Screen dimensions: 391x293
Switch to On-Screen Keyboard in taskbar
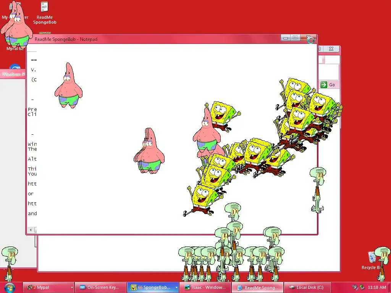tap(100, 287)
